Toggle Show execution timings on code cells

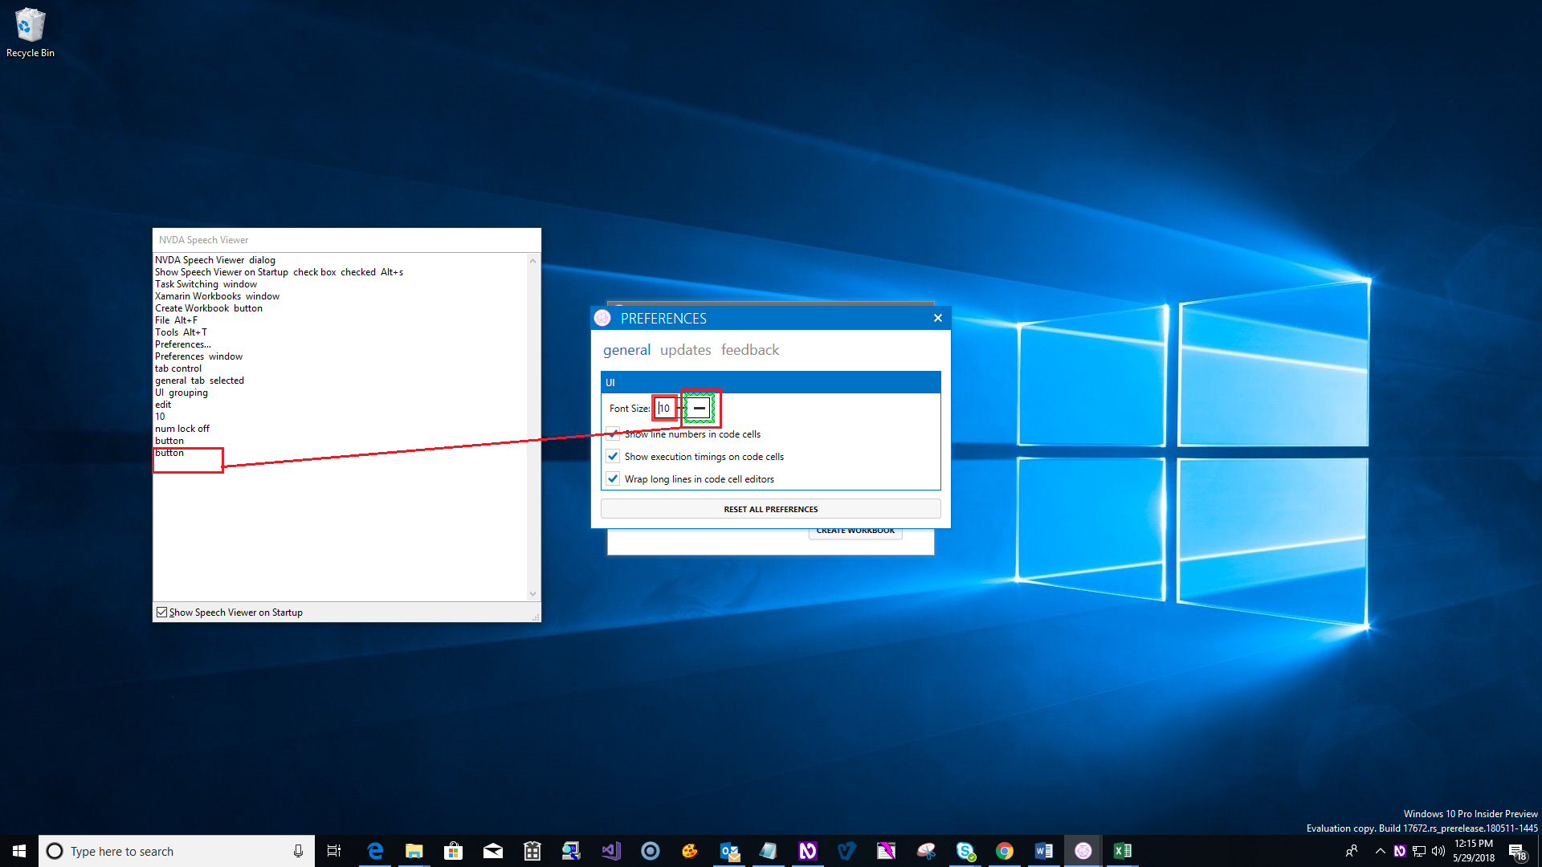[614, 457]
